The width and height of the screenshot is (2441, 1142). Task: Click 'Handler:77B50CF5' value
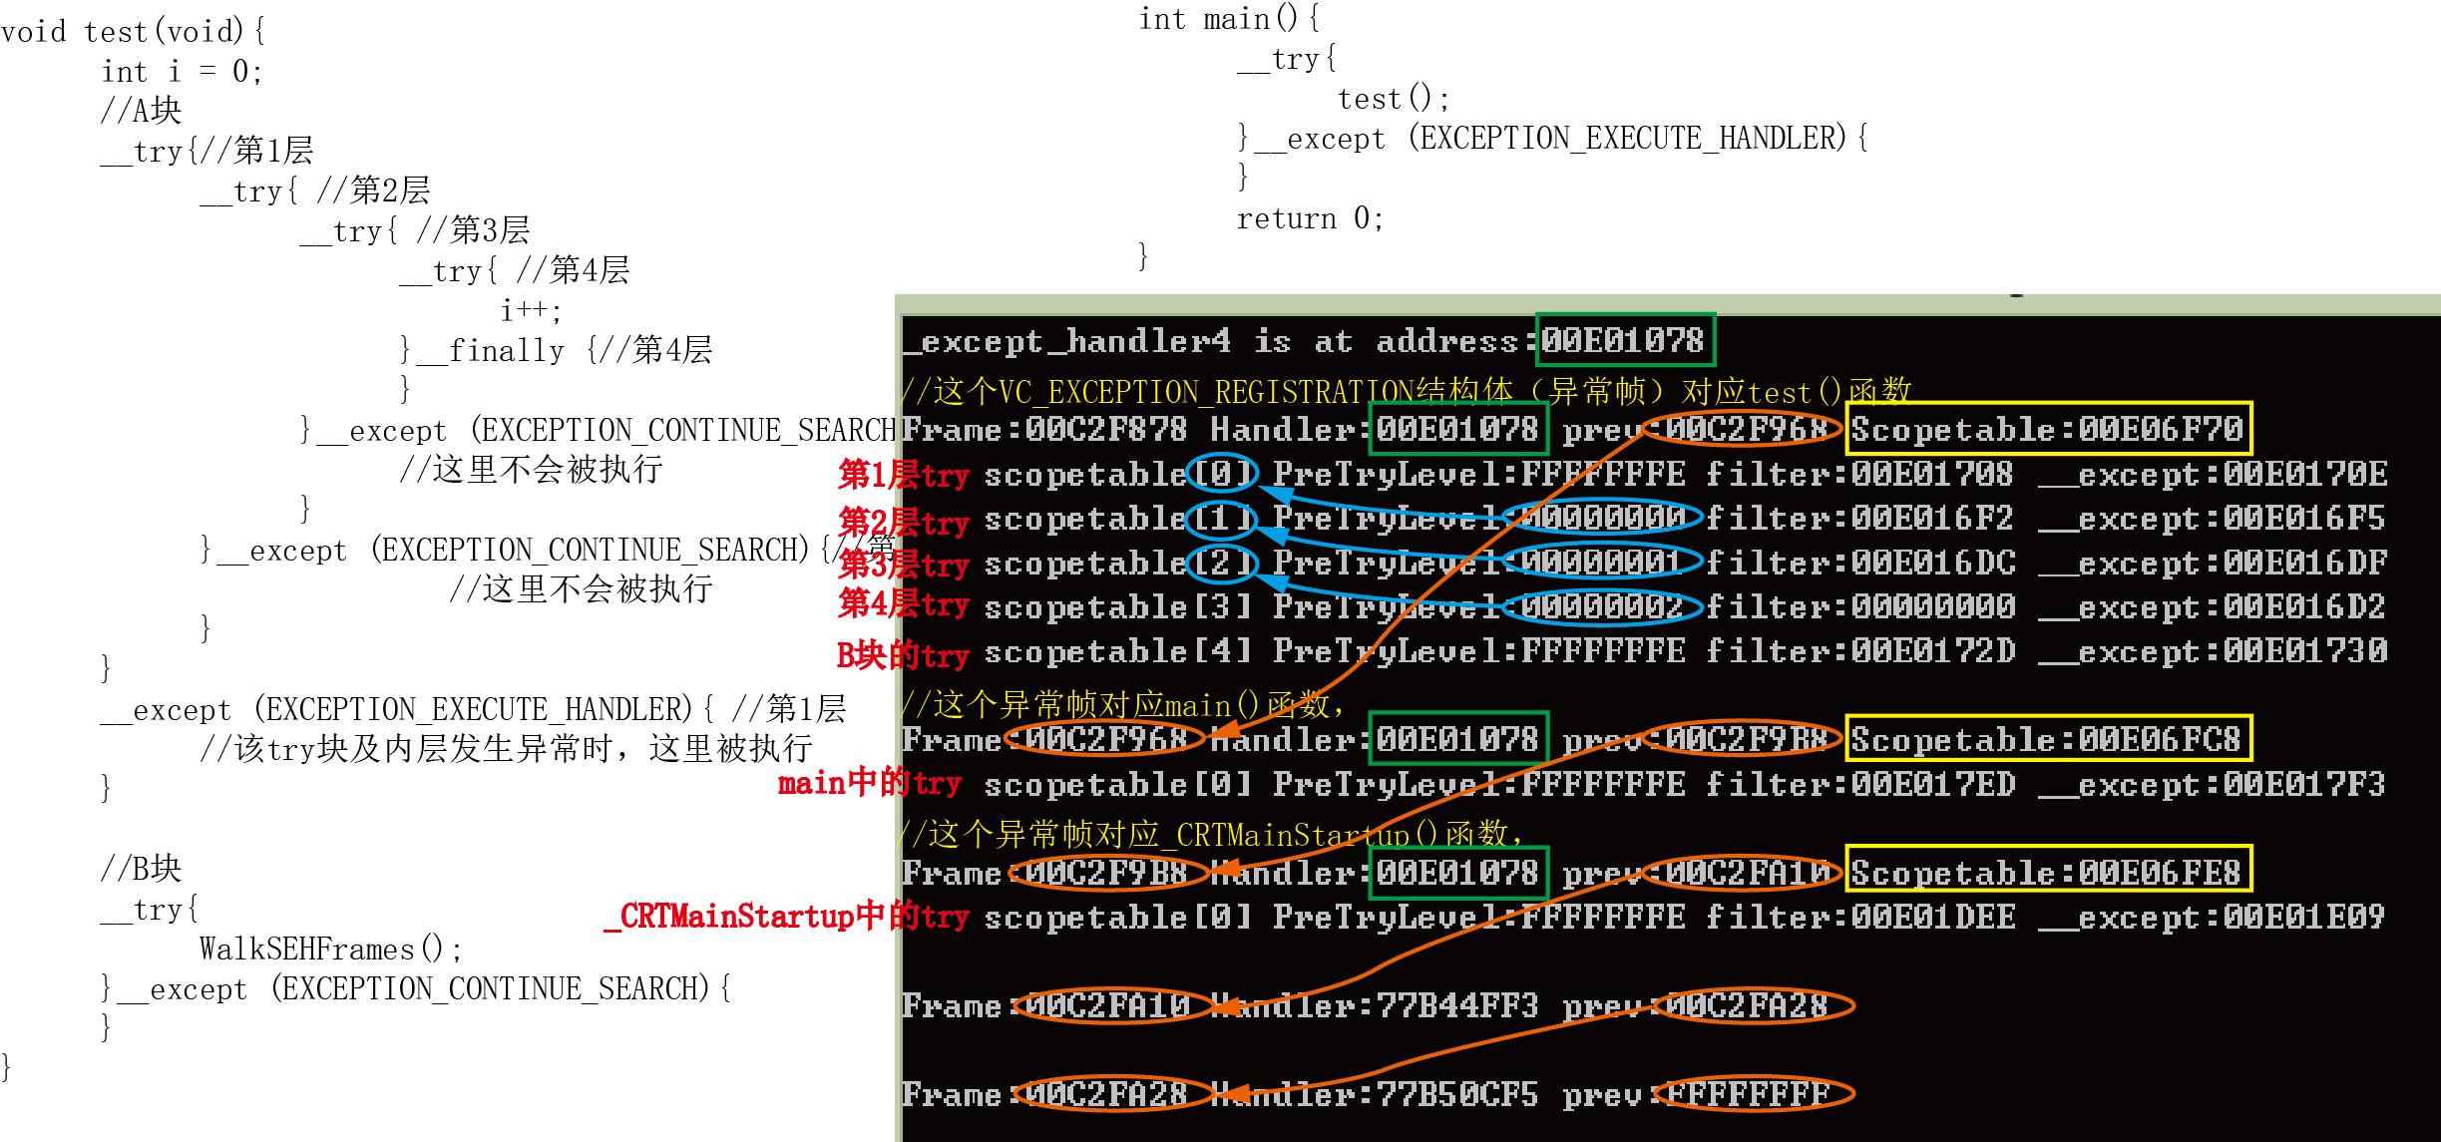pos(1375,1094)
